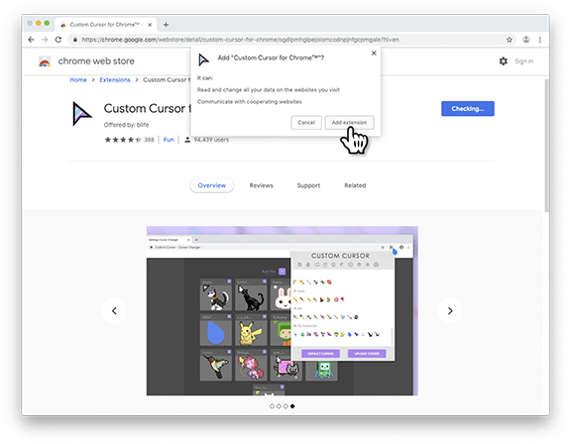
Task: Click the Browser tab titled Custom Cursor for Chrome
Action: click(106, 25)
